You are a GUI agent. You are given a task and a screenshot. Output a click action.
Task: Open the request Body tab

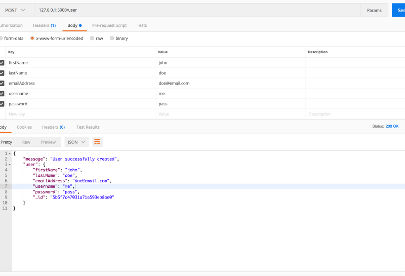coord(74,25)
